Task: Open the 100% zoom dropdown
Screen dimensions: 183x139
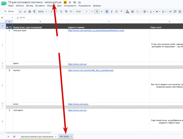Action: 42,11
